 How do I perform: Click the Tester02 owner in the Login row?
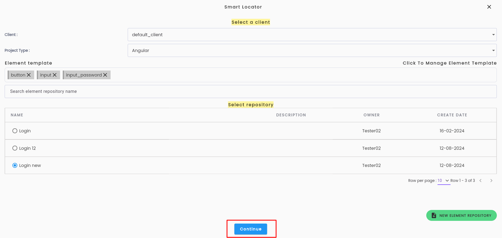click(371, 131)
